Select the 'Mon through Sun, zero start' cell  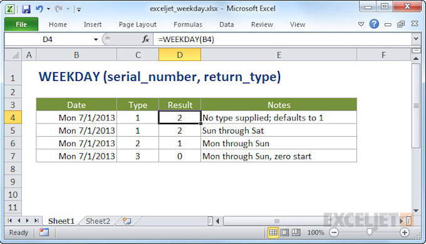(279, 156)
